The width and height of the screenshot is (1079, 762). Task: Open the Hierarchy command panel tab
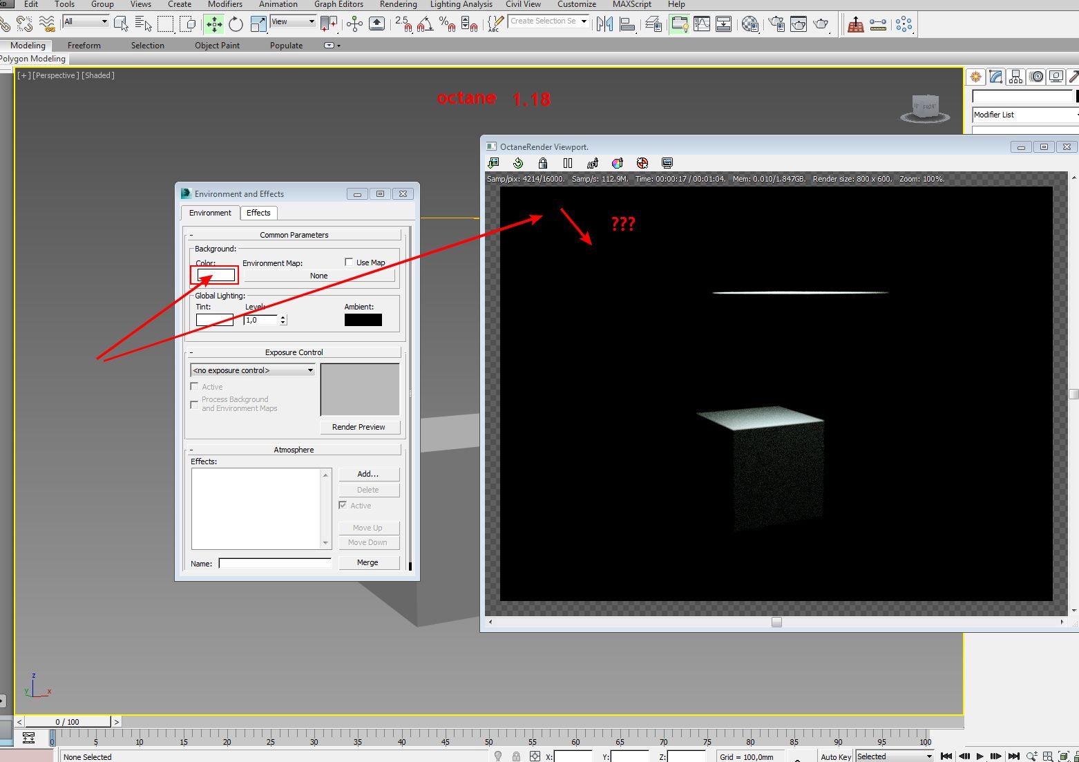coord(1015,77)
